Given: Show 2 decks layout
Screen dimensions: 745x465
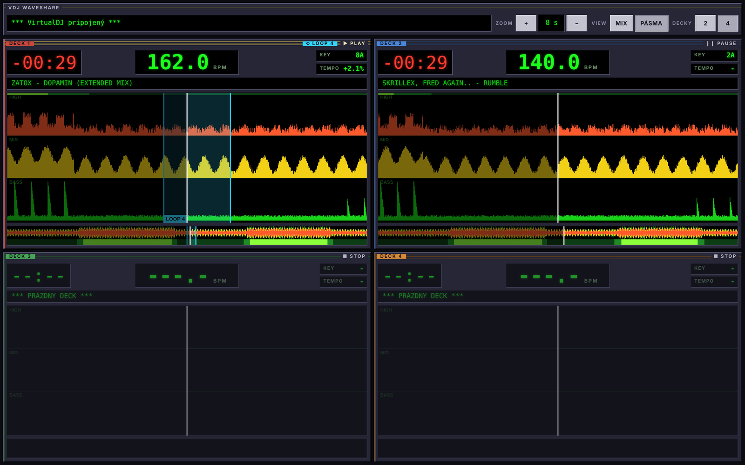Looking at the screenshot, I should coord(705,23).
